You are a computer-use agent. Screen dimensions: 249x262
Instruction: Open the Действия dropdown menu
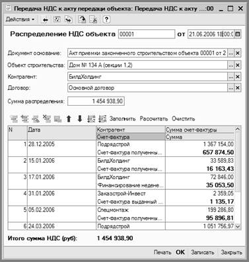20,19
